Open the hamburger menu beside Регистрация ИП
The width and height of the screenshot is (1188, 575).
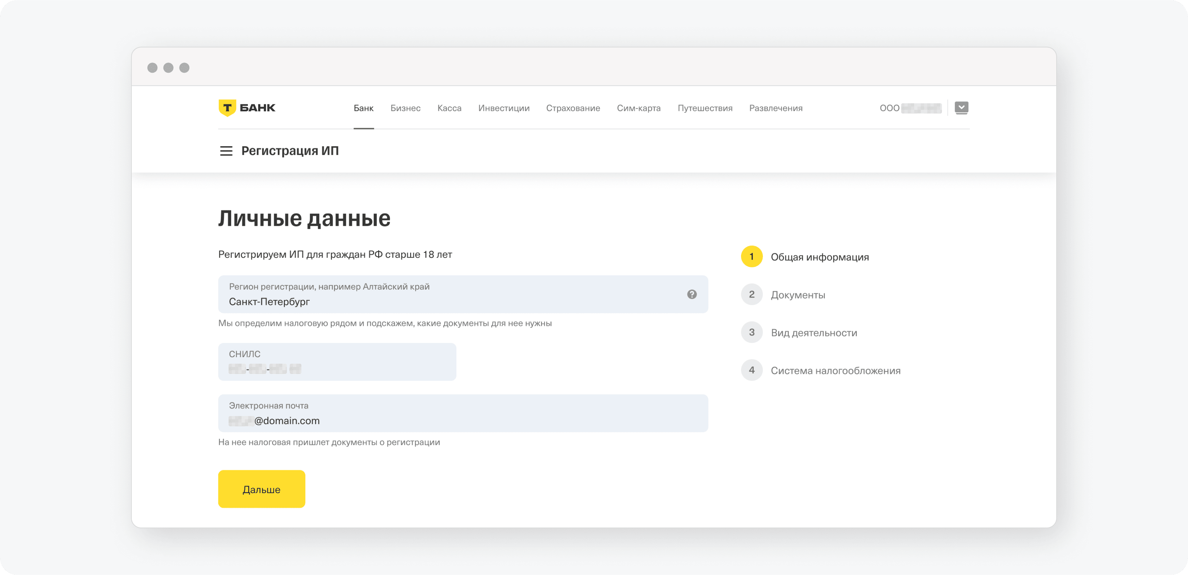tap(226, 151)
